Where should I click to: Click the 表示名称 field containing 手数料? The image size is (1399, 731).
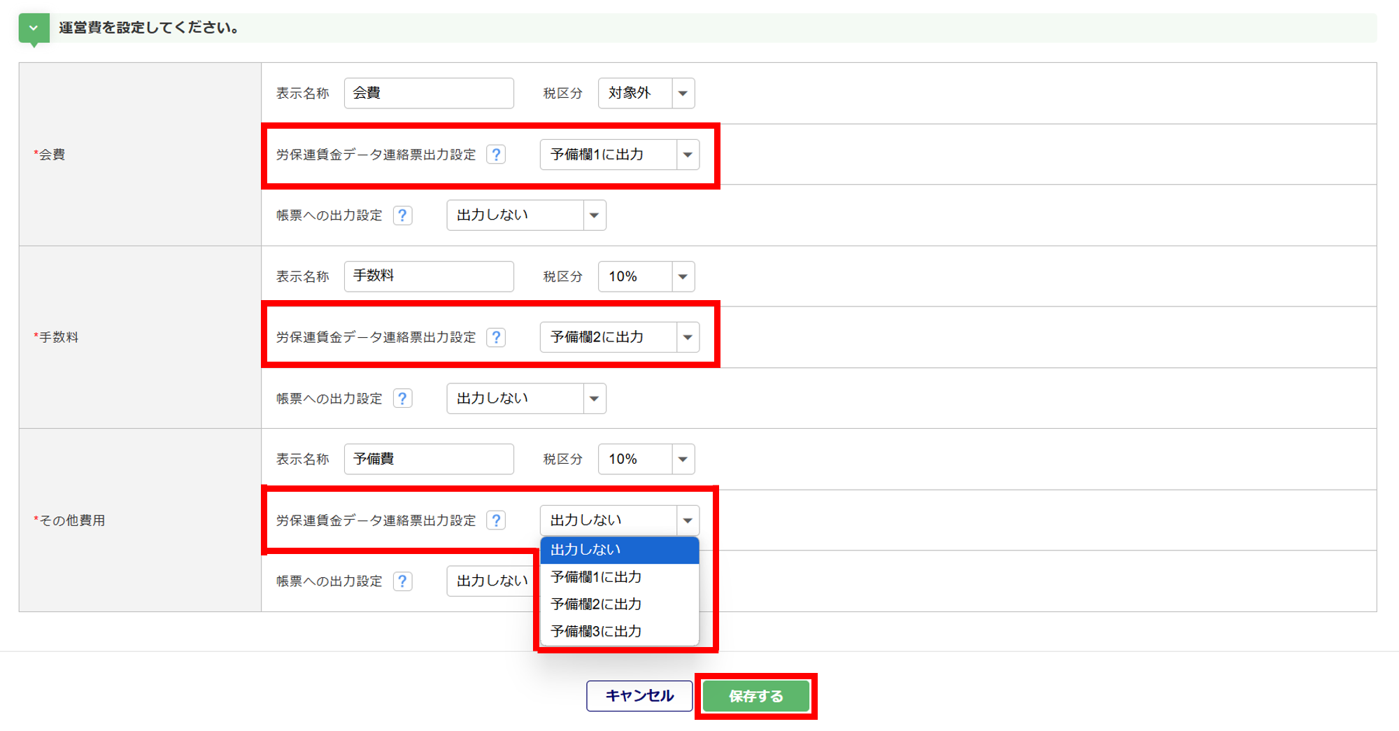click(x=429, y=276)
